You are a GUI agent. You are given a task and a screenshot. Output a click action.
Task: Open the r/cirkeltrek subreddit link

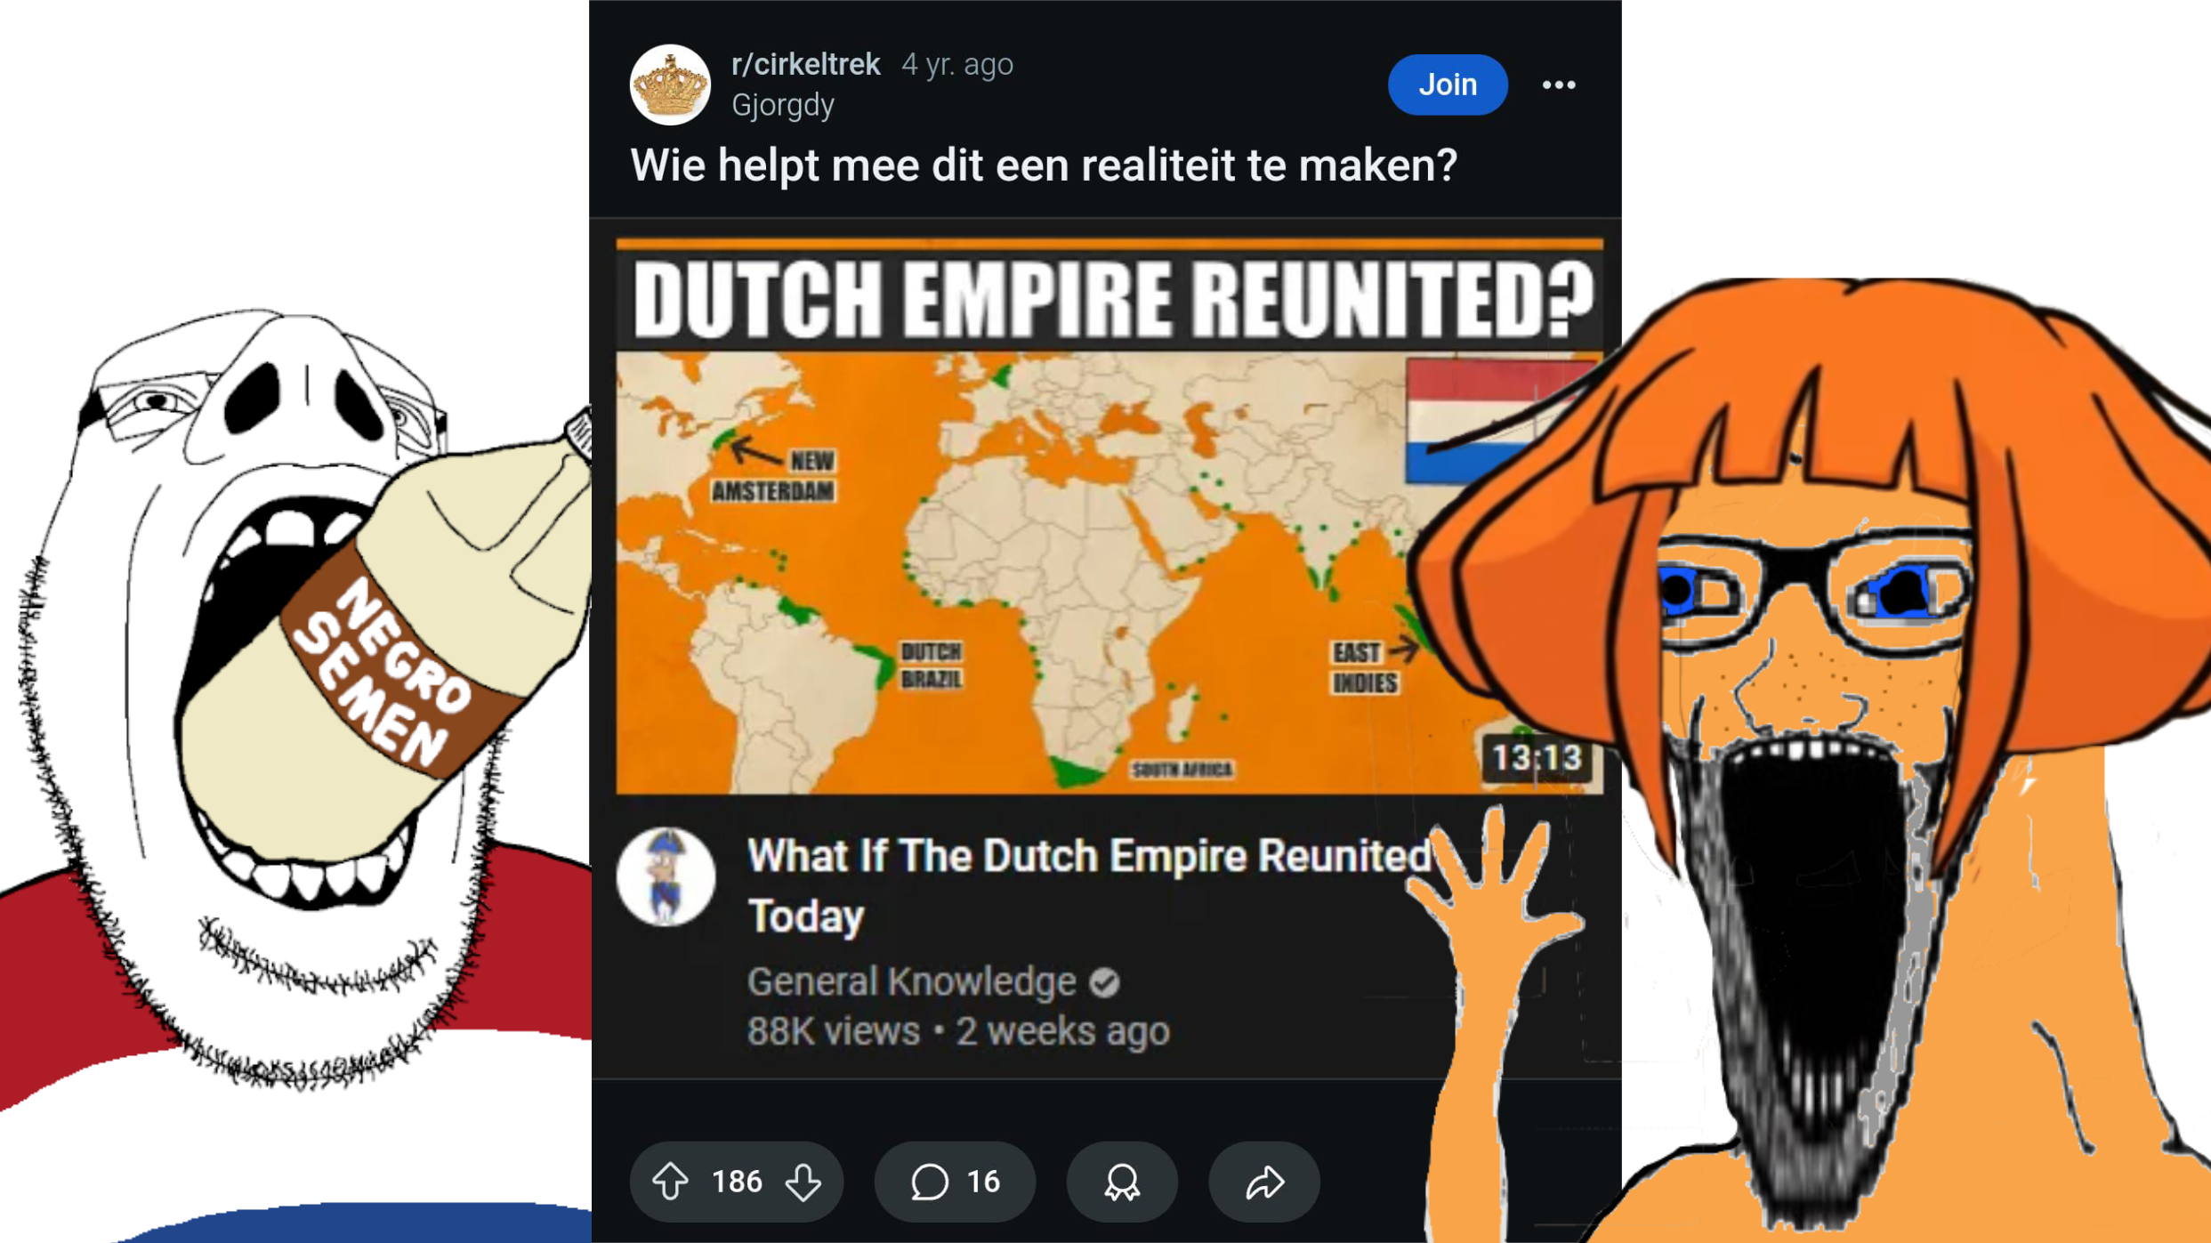coord(805,64)
